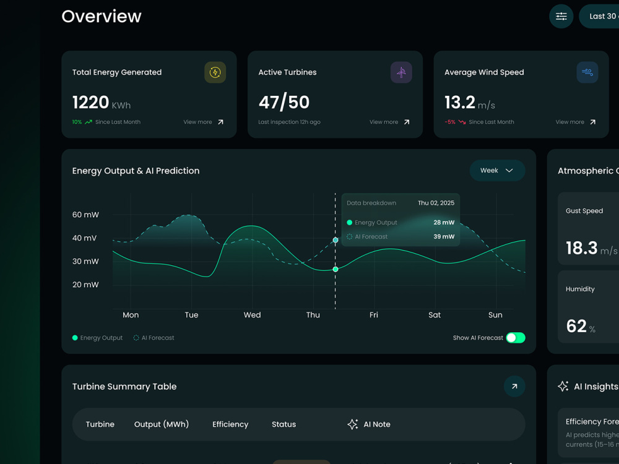Click AI Forecast data point on Thursday line

[x=335, y=240]
